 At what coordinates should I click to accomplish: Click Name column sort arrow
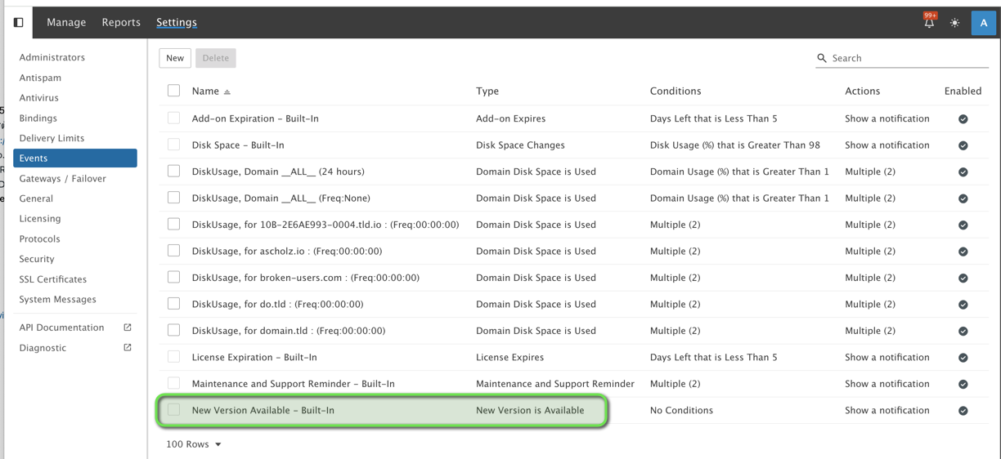227,91
